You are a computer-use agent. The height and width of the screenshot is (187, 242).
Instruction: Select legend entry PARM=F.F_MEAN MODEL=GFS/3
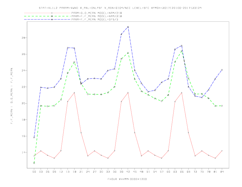click(x=95, y=20)
